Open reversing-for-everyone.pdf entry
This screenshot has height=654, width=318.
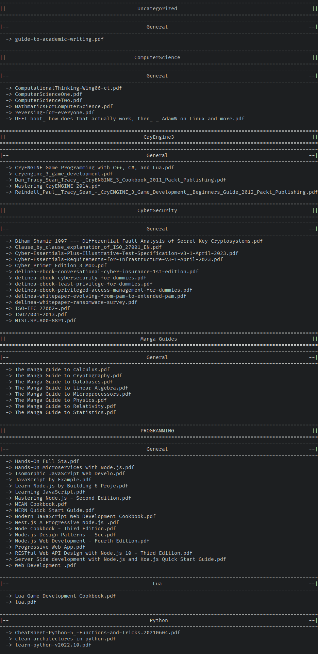tap(55, 113)
